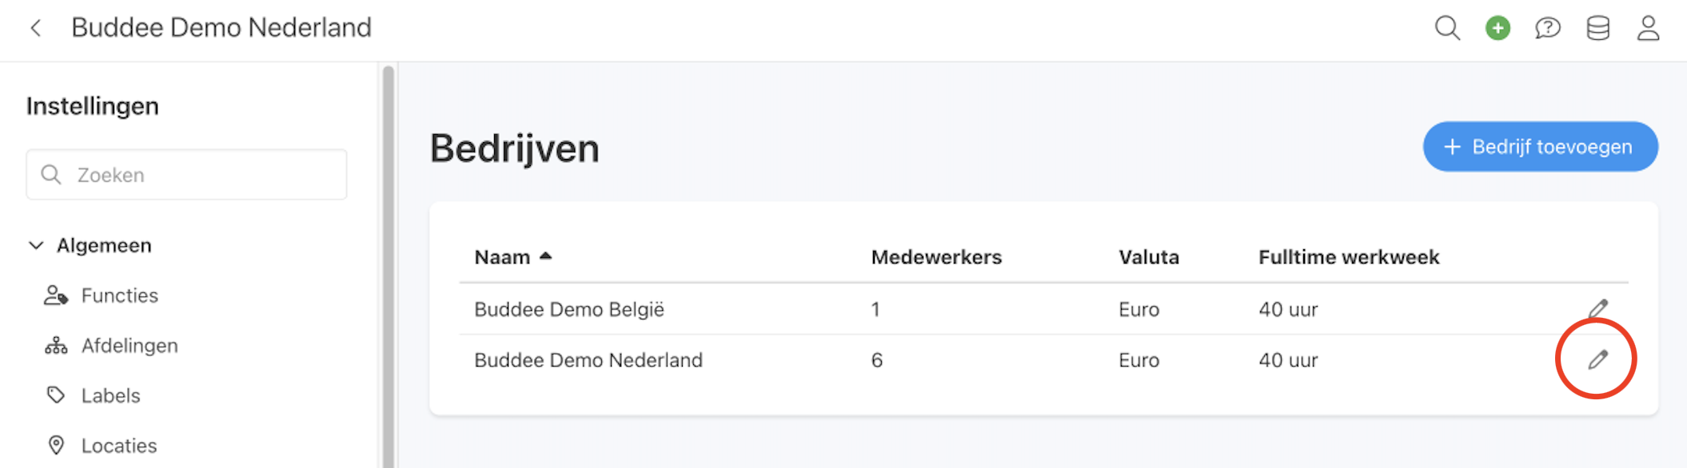The height and width of the screenshot is (468, 1687).
Task: Open the search magnifier icon in top bar
Action: [x=1447, y=28]
